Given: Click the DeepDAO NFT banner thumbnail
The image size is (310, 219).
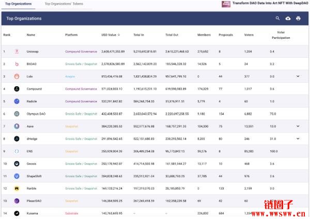Looking at the screenshot, I should tap(226, 4).
